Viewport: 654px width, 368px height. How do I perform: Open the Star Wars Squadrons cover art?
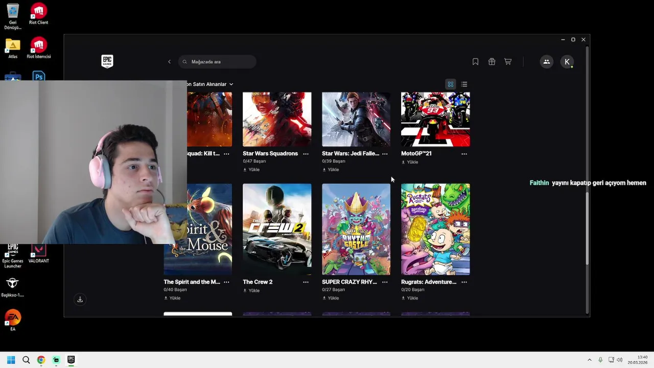tap(277, 119)
